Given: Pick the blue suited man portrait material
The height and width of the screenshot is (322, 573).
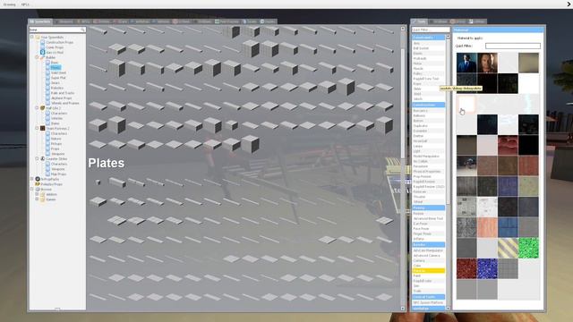Looking at the screenshot, I should [x=466, y=63].
